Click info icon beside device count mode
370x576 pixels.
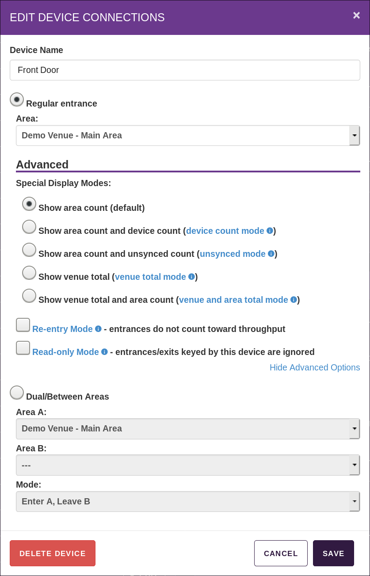270,231
